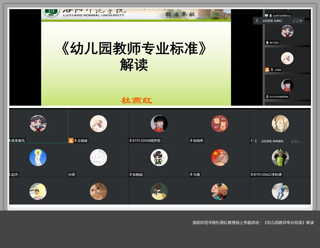Click the muted mic icon beside 马倩
The width and height of the screenshot is (320, 248).
point(192,175)
